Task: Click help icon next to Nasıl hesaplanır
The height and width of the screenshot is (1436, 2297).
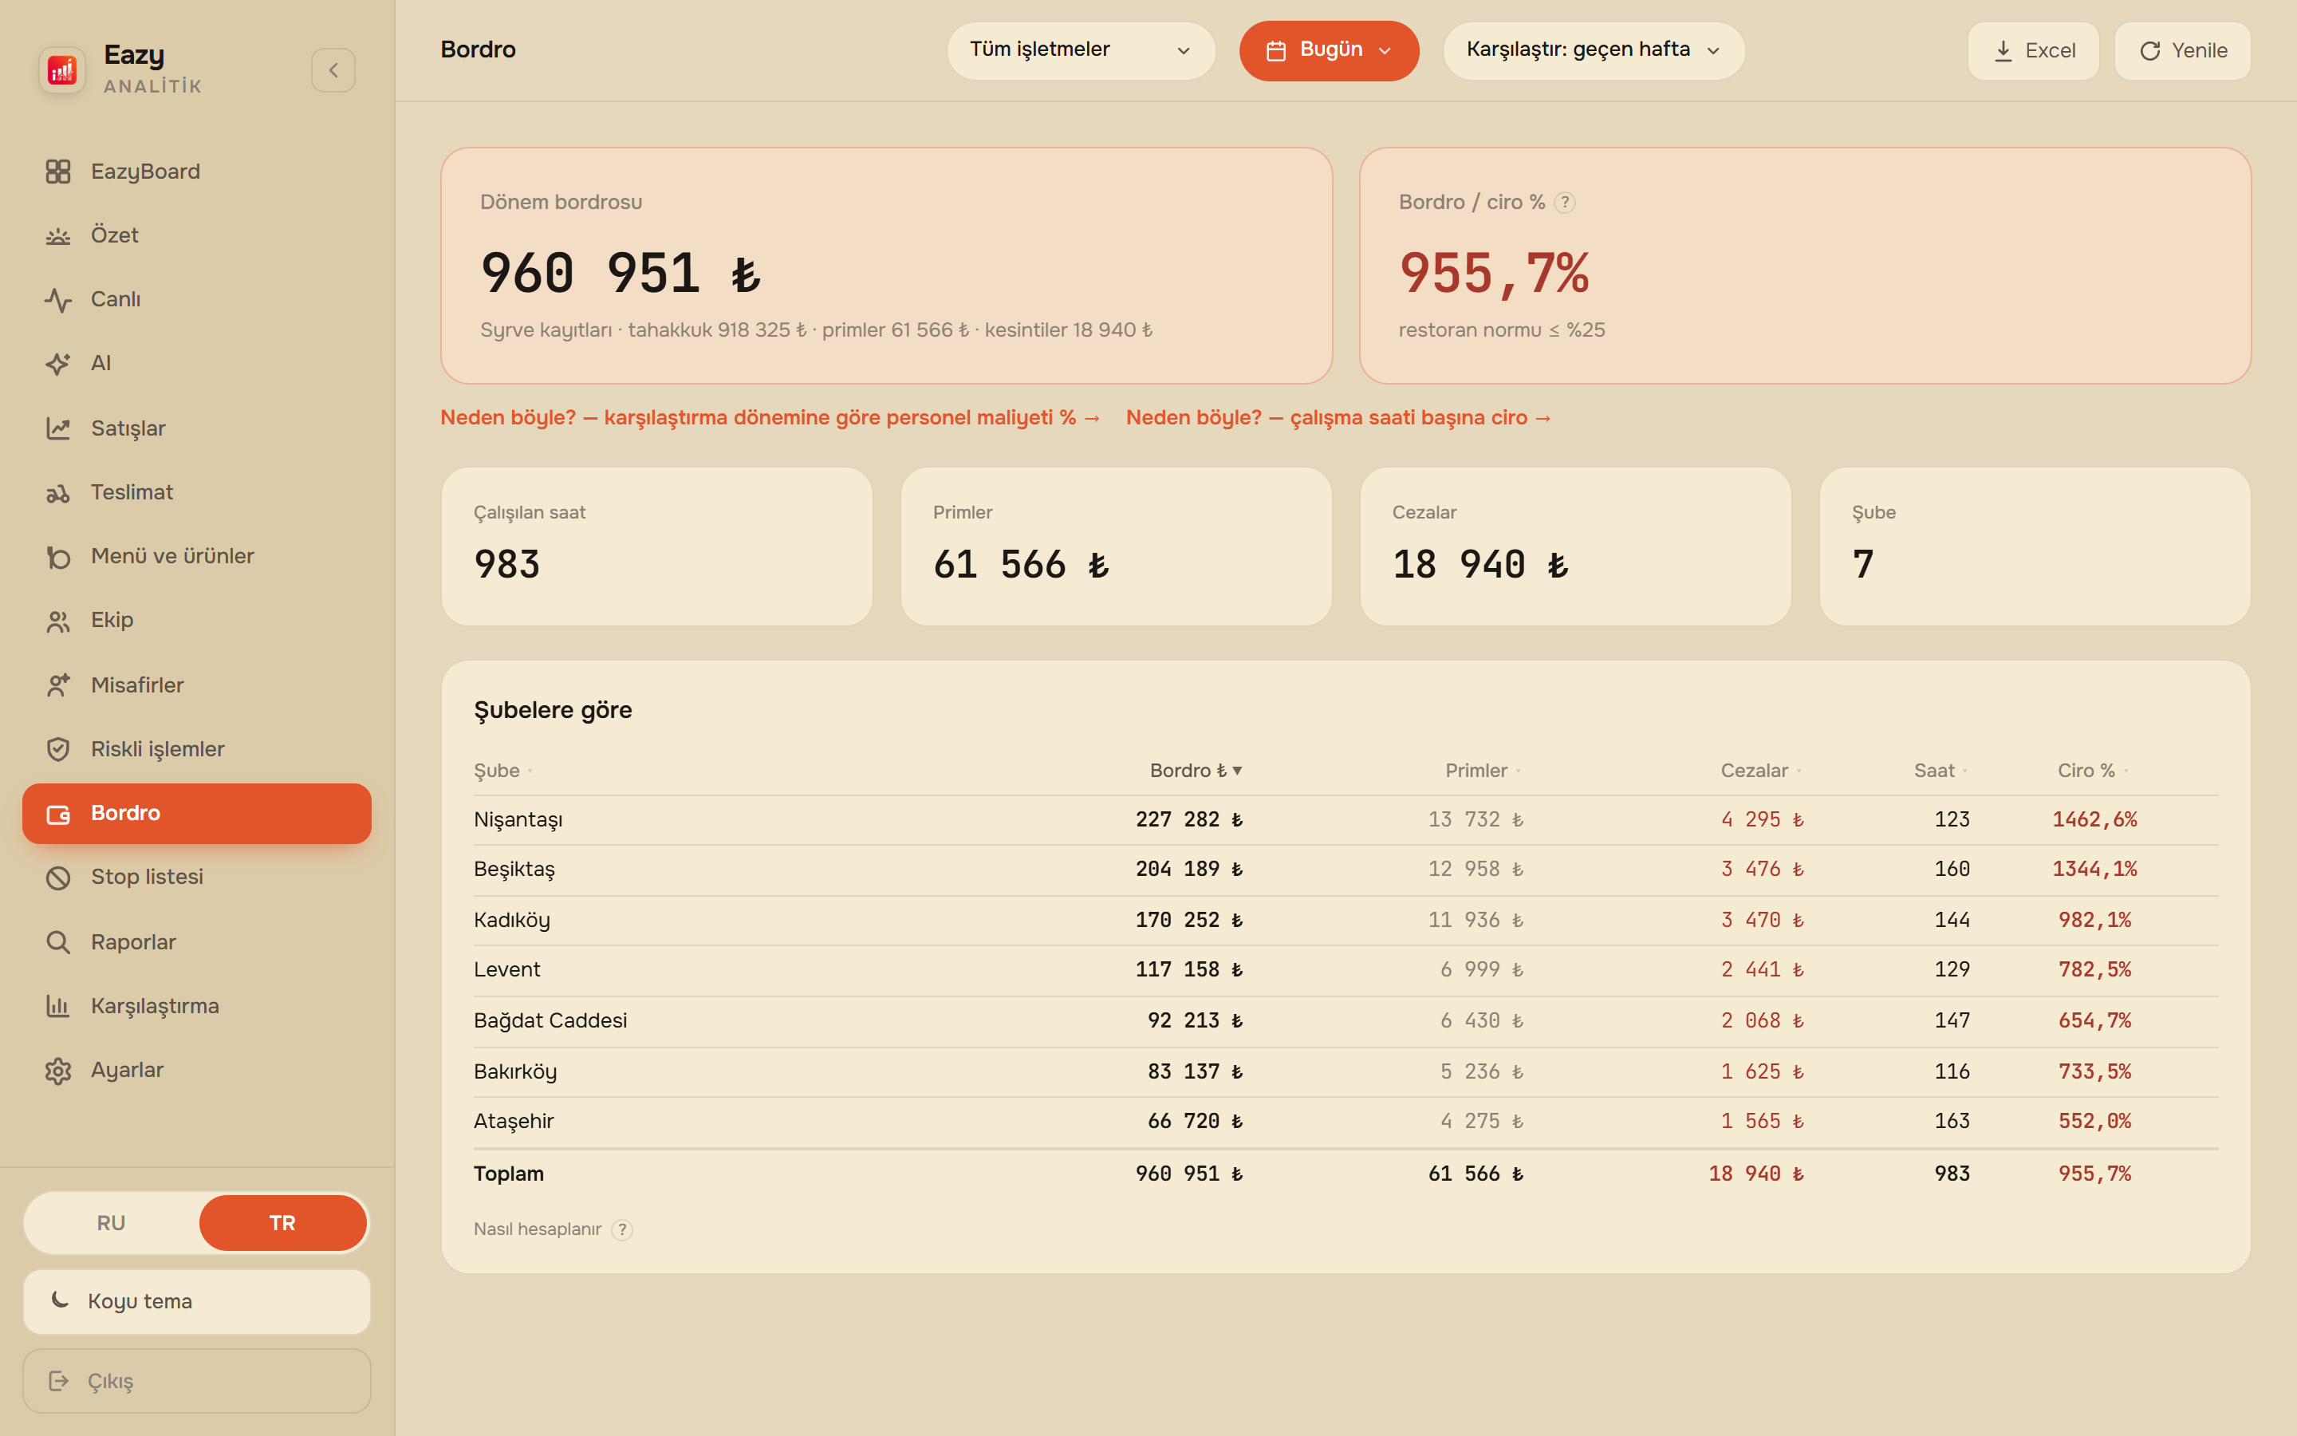Action: click(622, 1230)
